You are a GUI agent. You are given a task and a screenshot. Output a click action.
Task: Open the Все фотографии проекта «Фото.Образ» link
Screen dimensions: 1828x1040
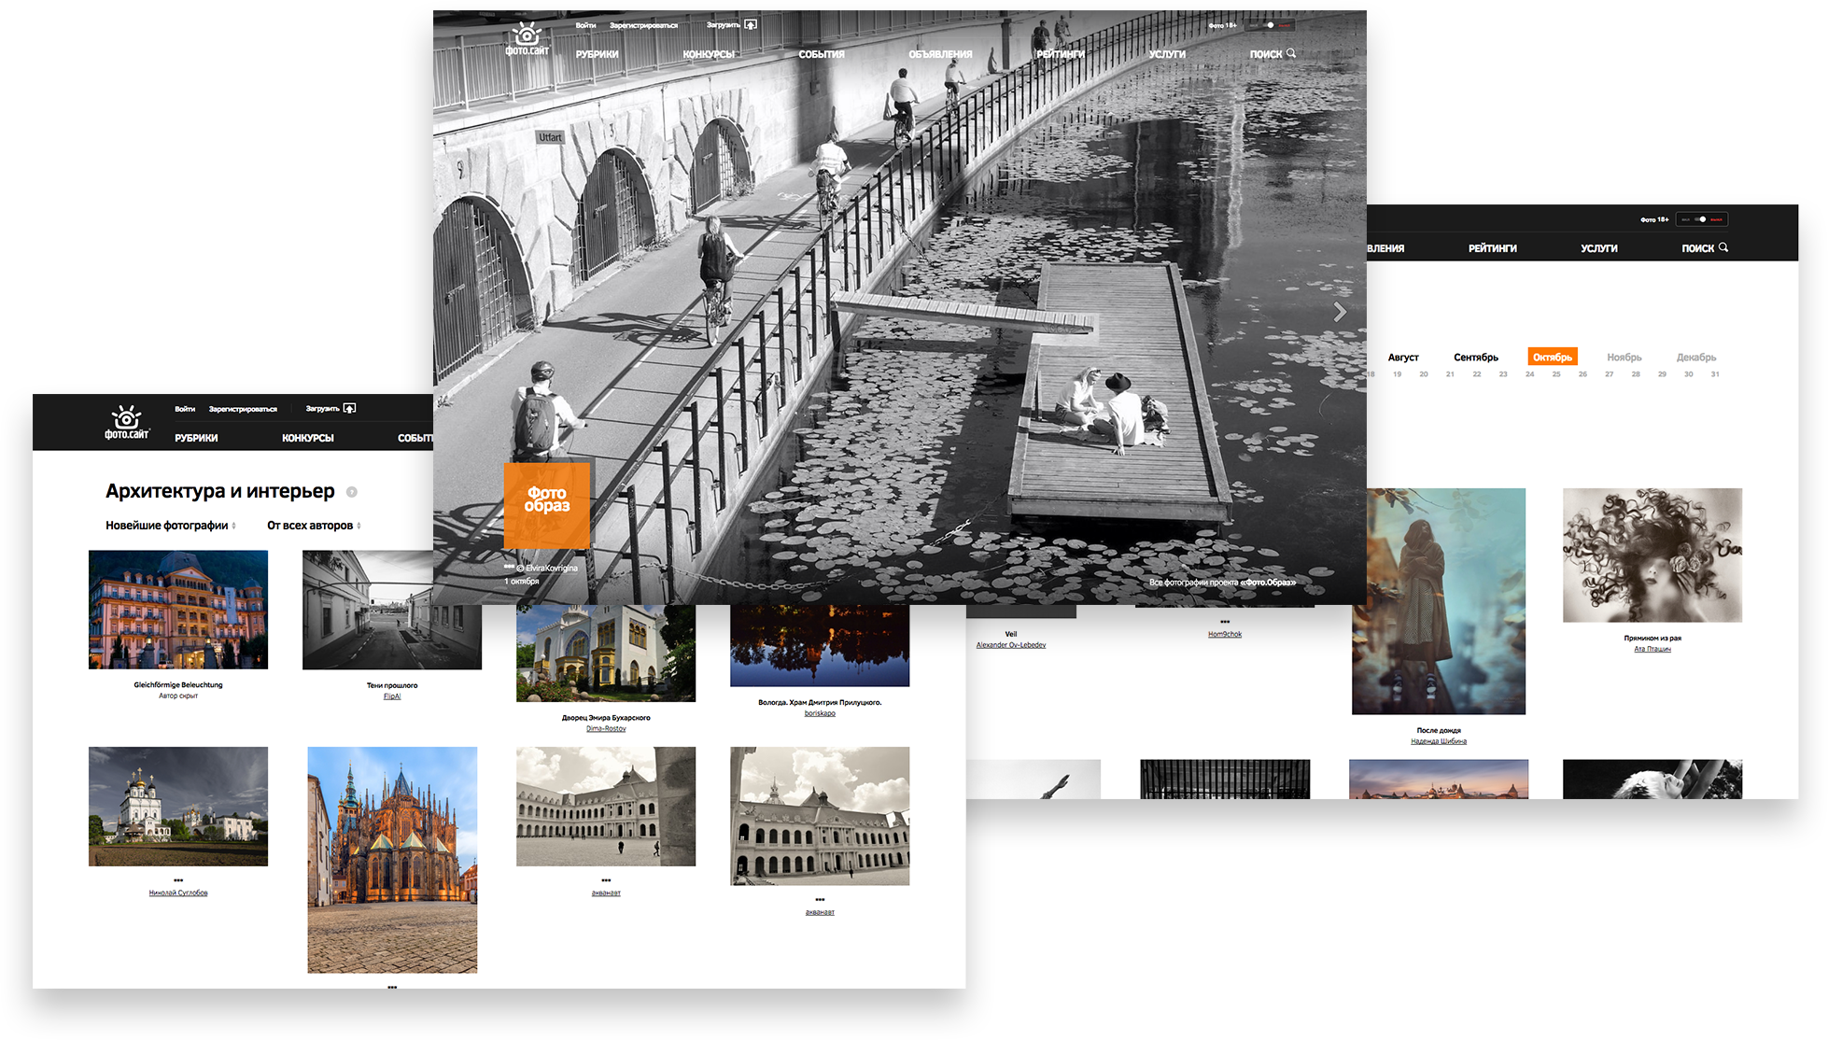coord(1222,583)
